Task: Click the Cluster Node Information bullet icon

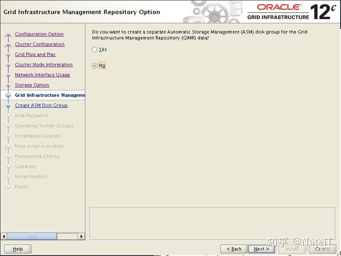Action: 8,65
